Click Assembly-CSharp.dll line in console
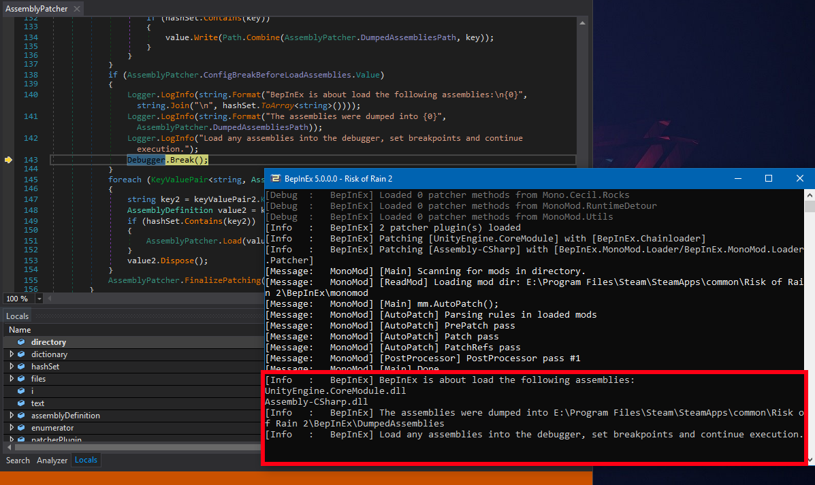The image size is (815, 485). pos(316,402)
